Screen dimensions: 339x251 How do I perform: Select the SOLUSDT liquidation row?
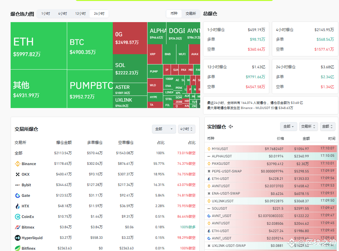coord(271,208)
